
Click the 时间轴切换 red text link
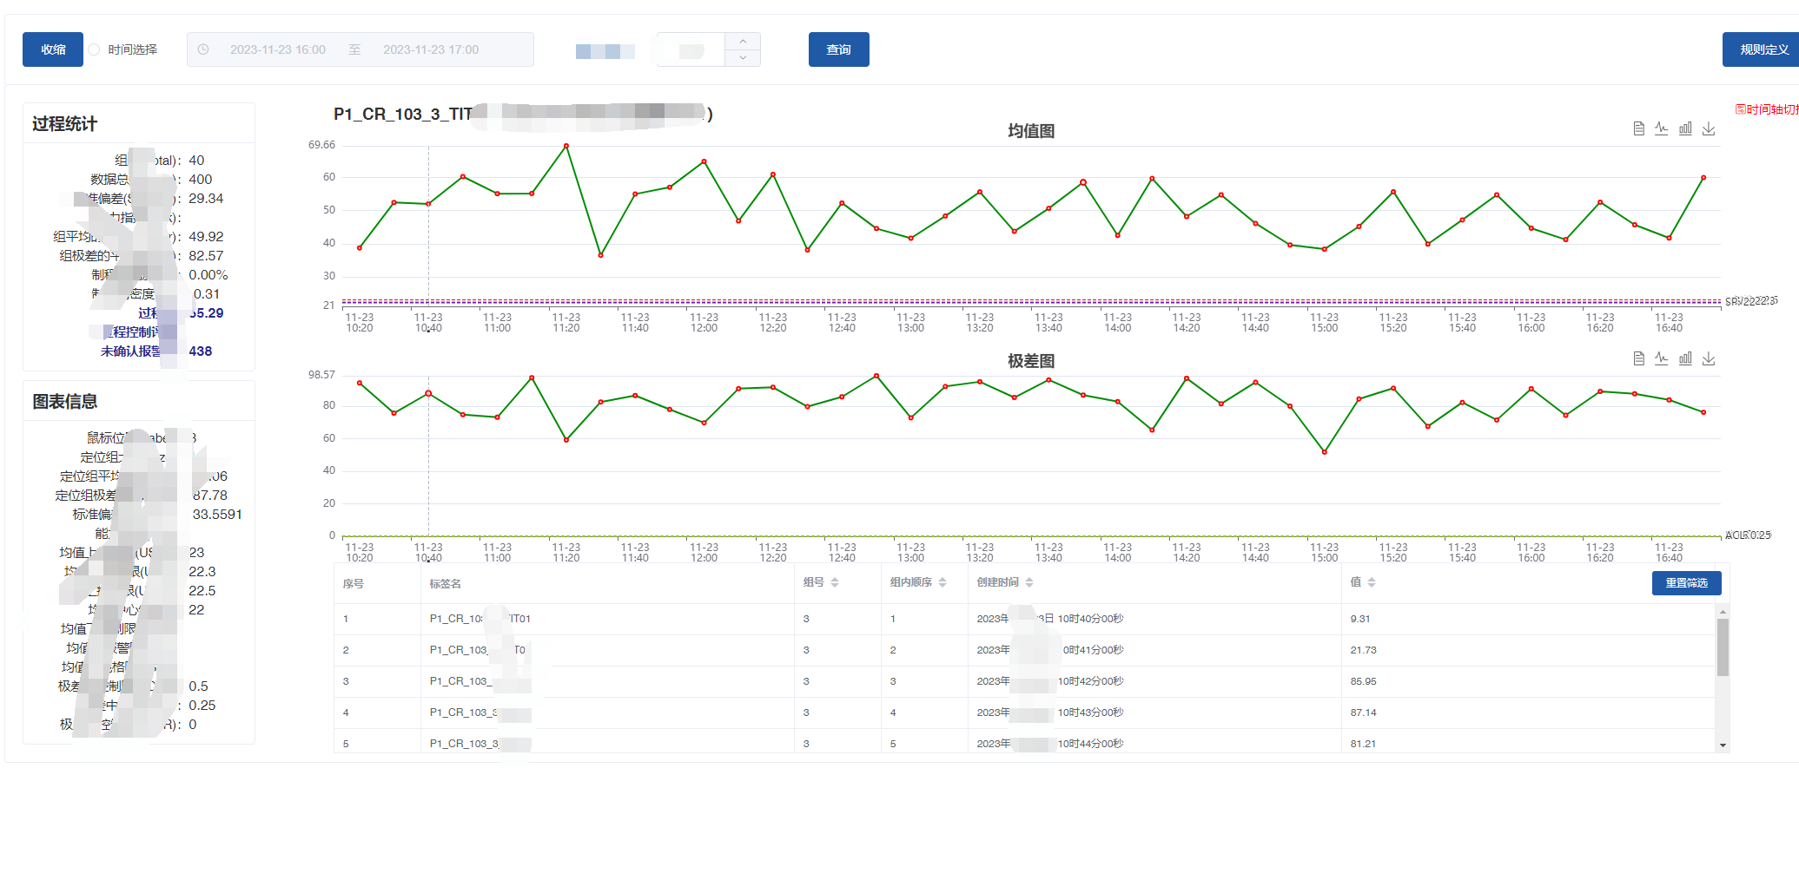coord(1772,109)
